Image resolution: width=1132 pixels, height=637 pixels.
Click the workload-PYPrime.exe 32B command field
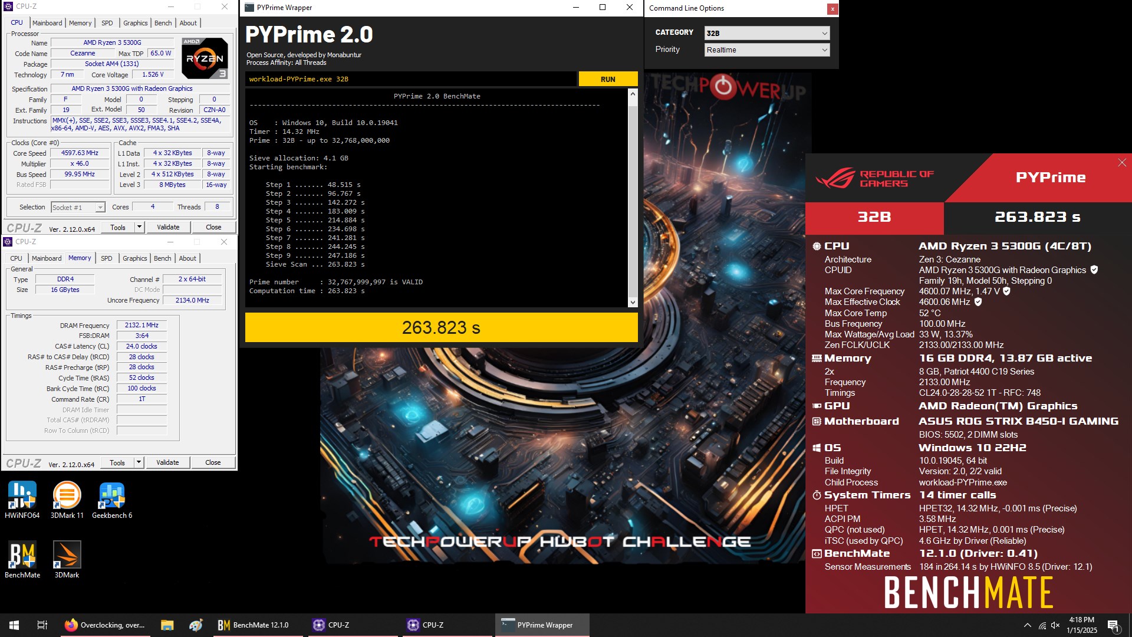coord(410,79)
